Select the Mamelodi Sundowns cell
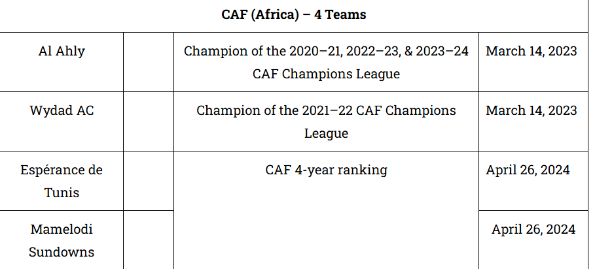Viewport: 595px width, 269px height. pos(62,240)
